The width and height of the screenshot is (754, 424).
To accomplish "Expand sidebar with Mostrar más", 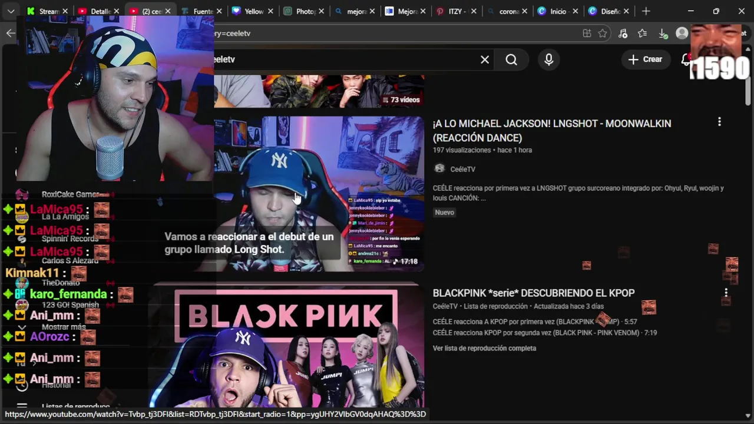I will (64, 327).
